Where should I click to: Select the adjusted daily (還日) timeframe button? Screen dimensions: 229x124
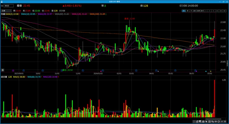coord(195,11)
